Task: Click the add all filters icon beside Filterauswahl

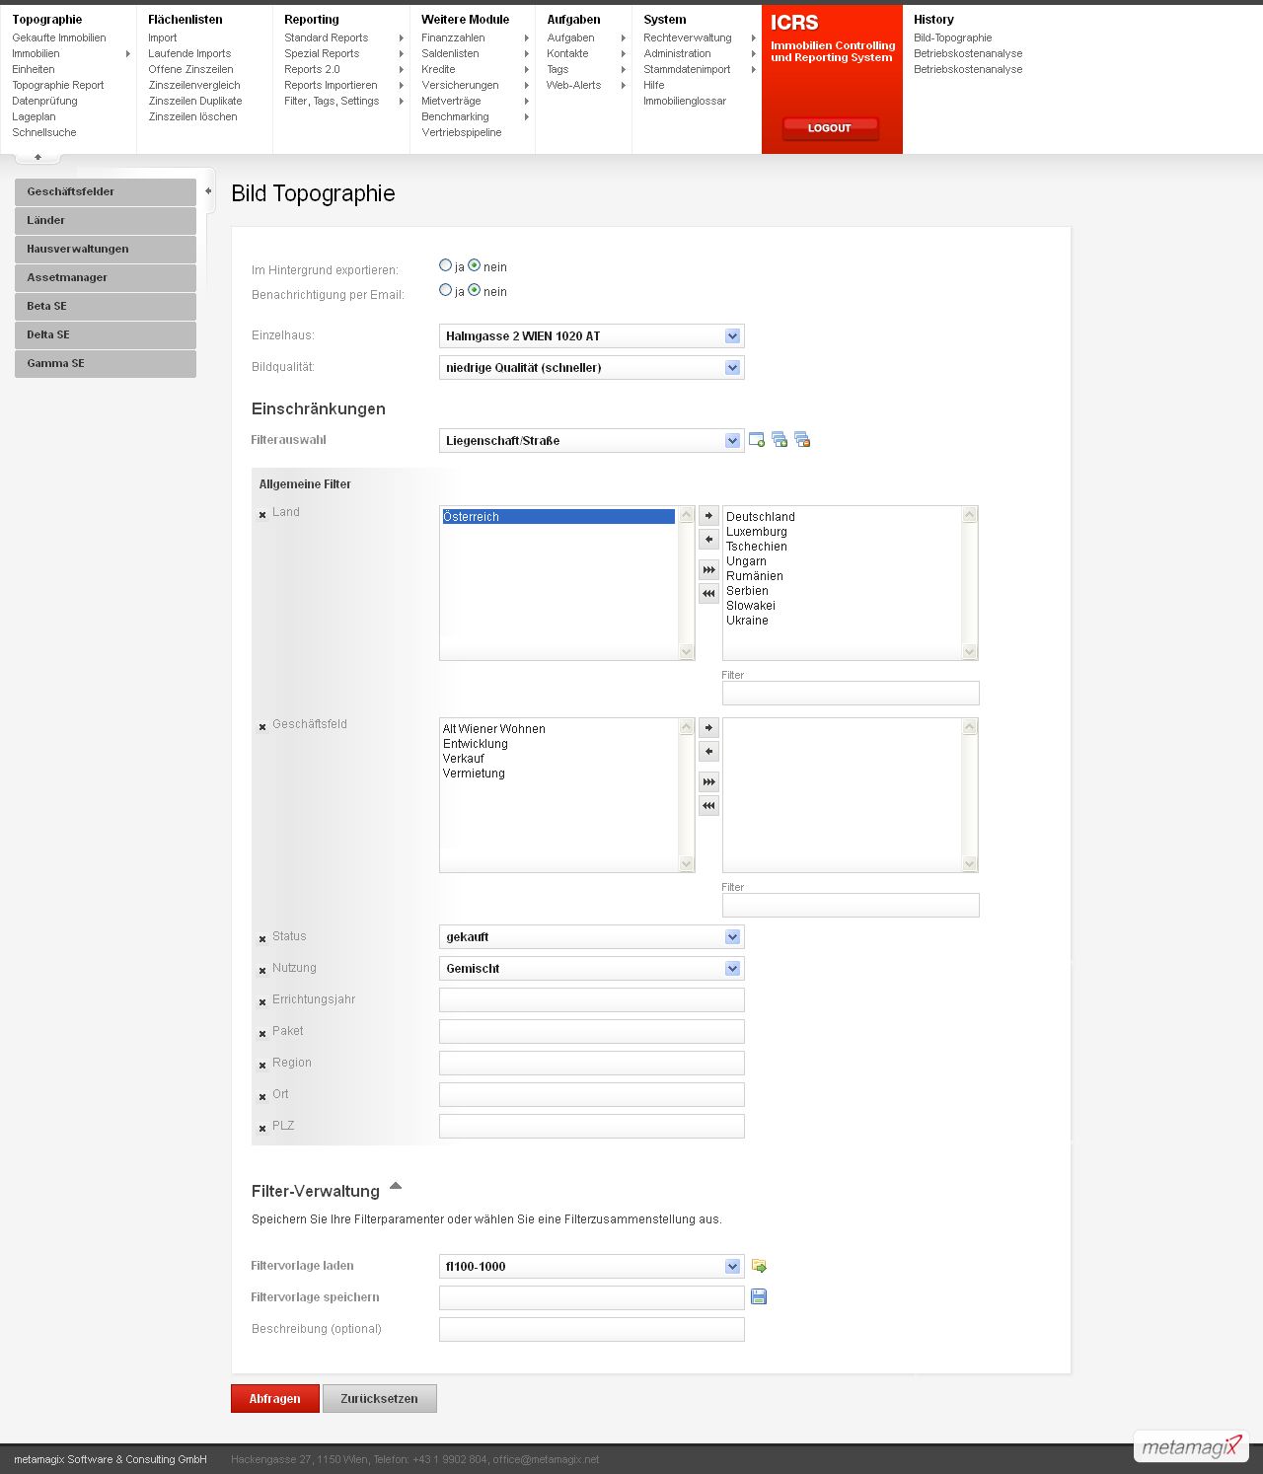Action: [x=780, y=440]
